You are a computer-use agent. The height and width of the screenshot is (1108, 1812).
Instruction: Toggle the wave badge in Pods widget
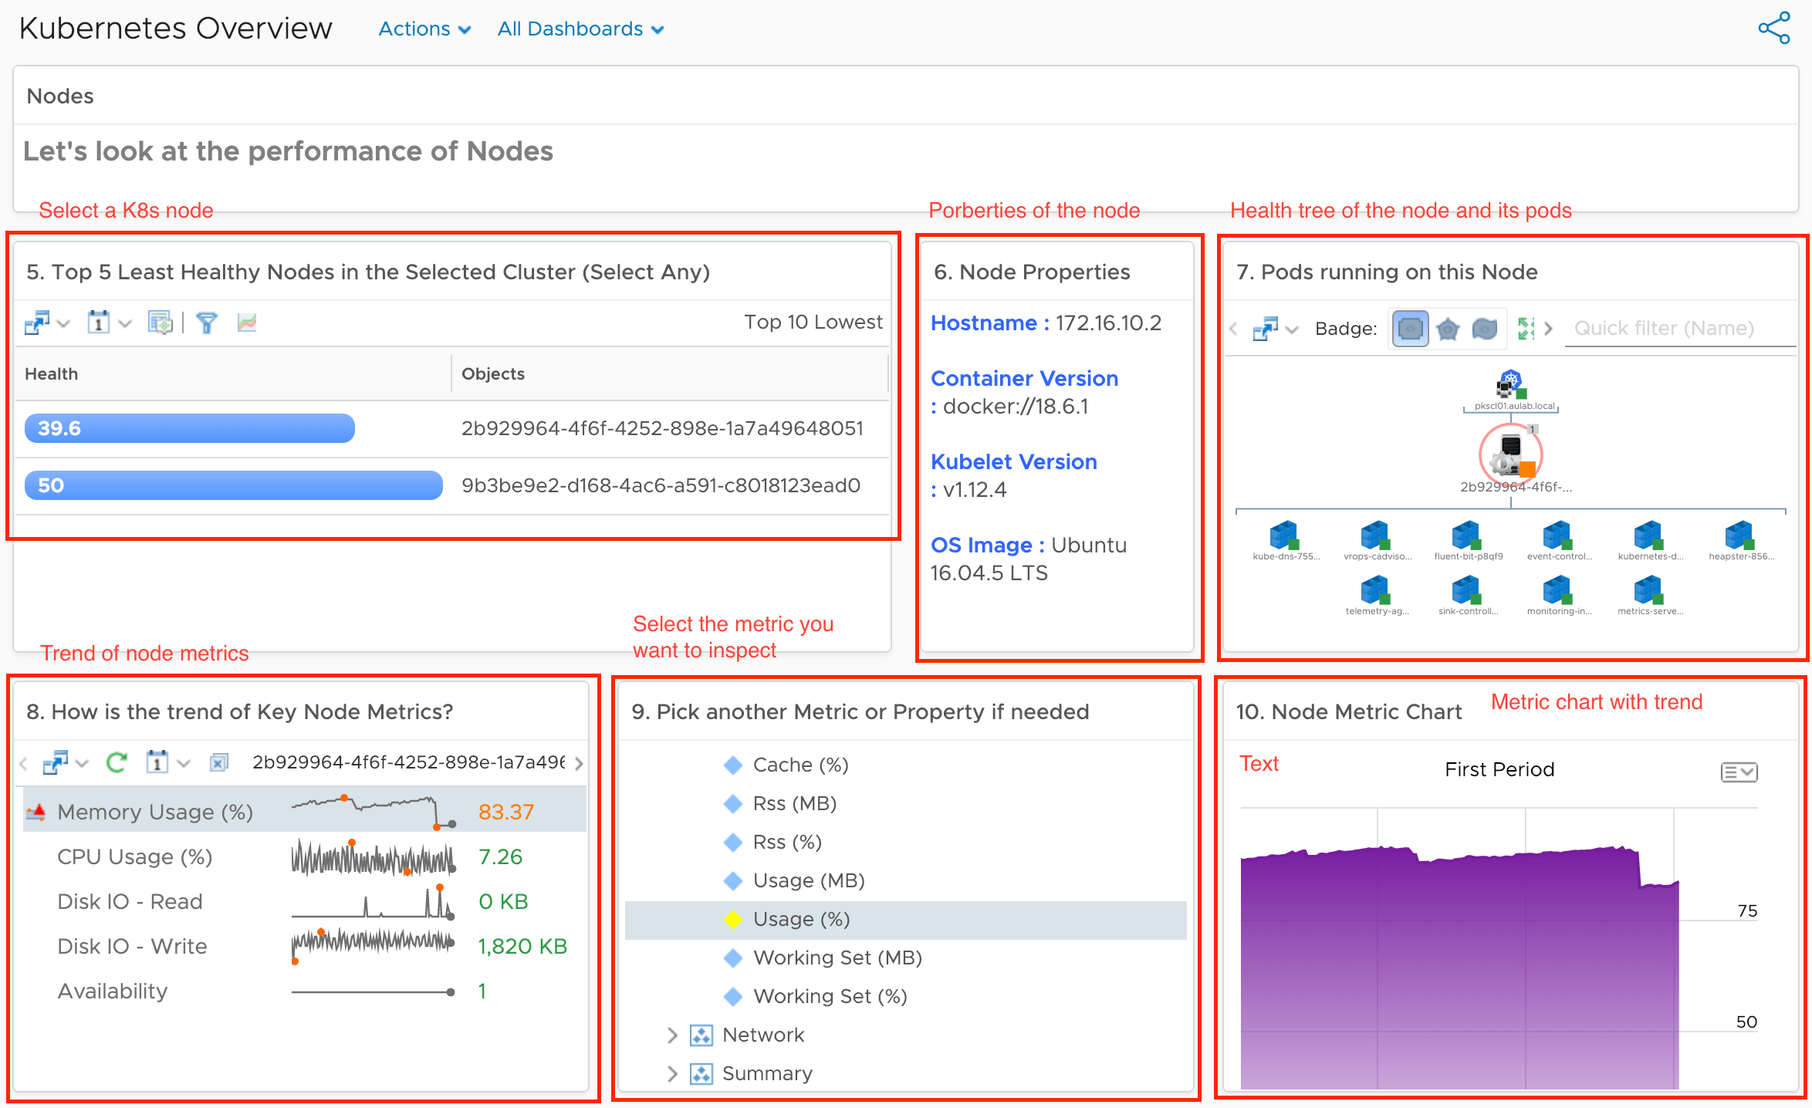[1486, 327]
